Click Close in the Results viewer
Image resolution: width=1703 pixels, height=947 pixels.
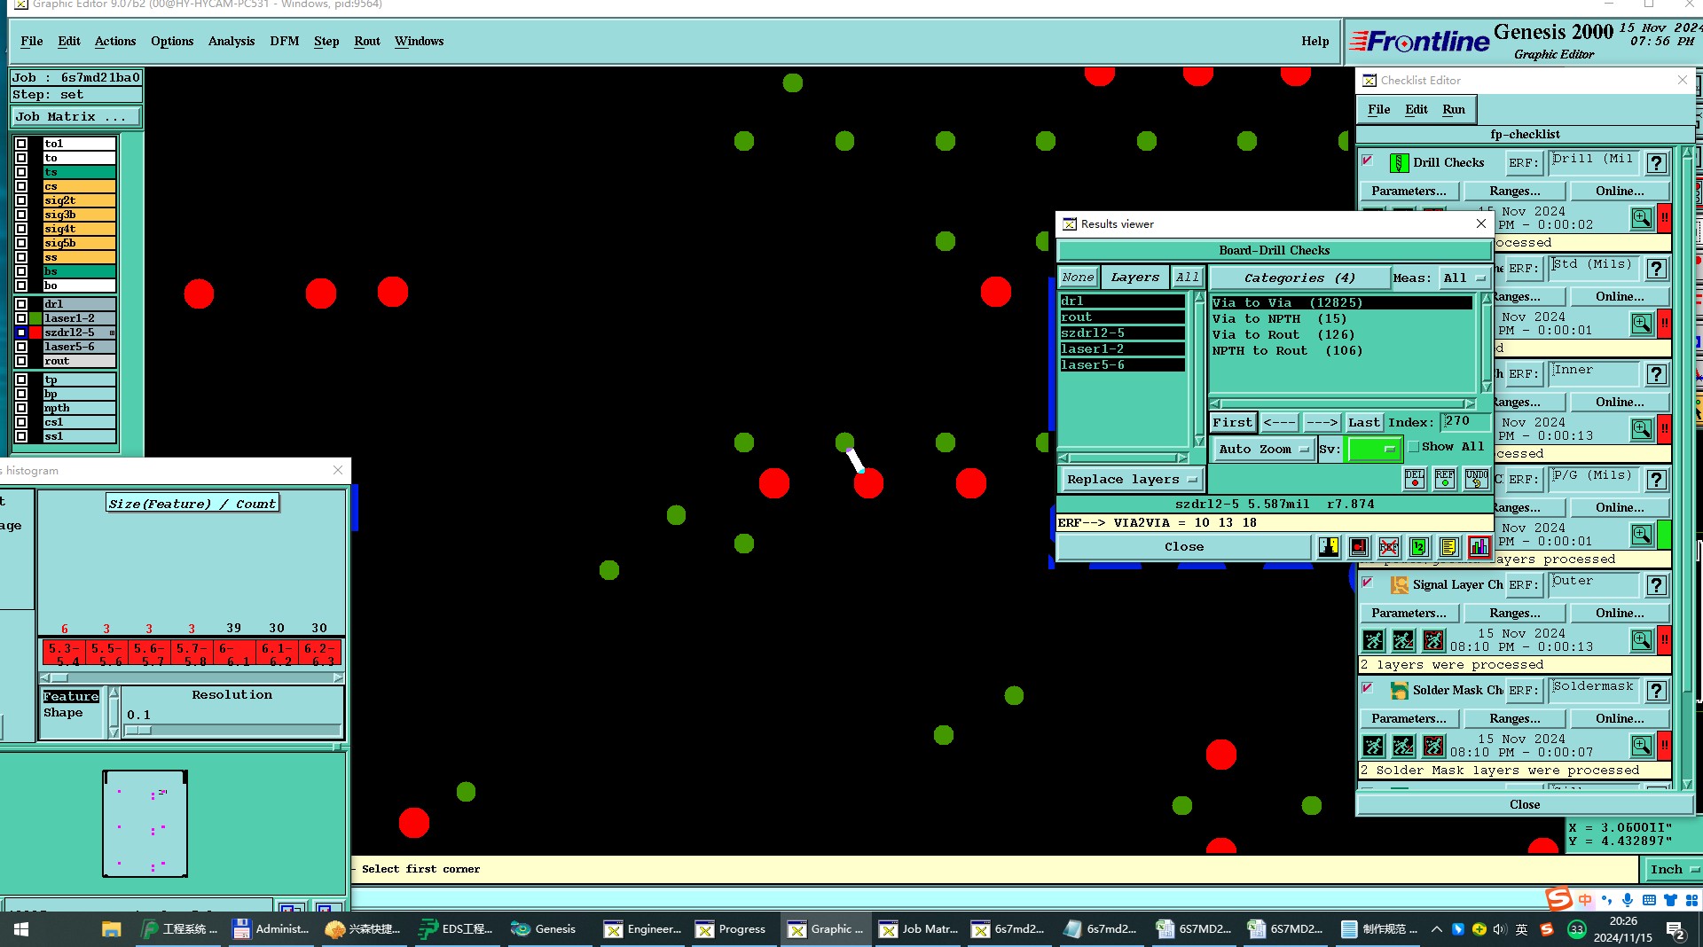pyautogui.click(x=1184, y=547)
